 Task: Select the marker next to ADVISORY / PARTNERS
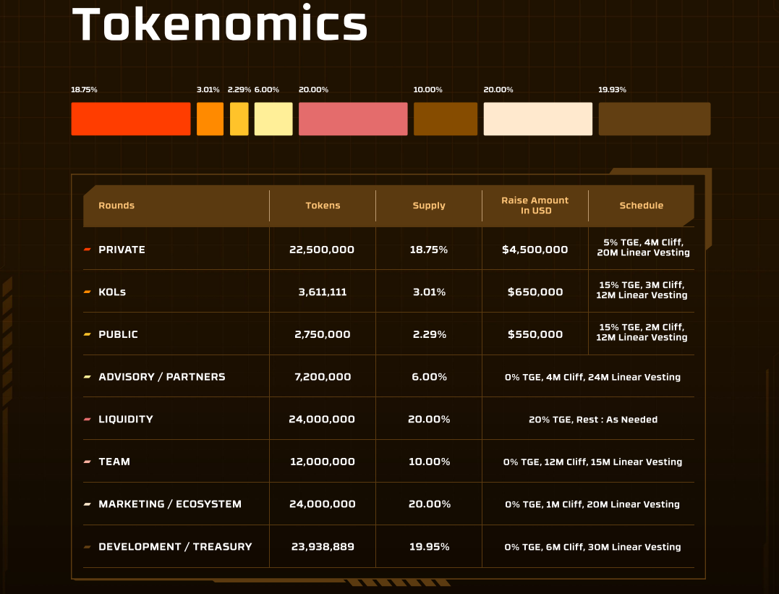pyautogui.click(x=87, y=377)
